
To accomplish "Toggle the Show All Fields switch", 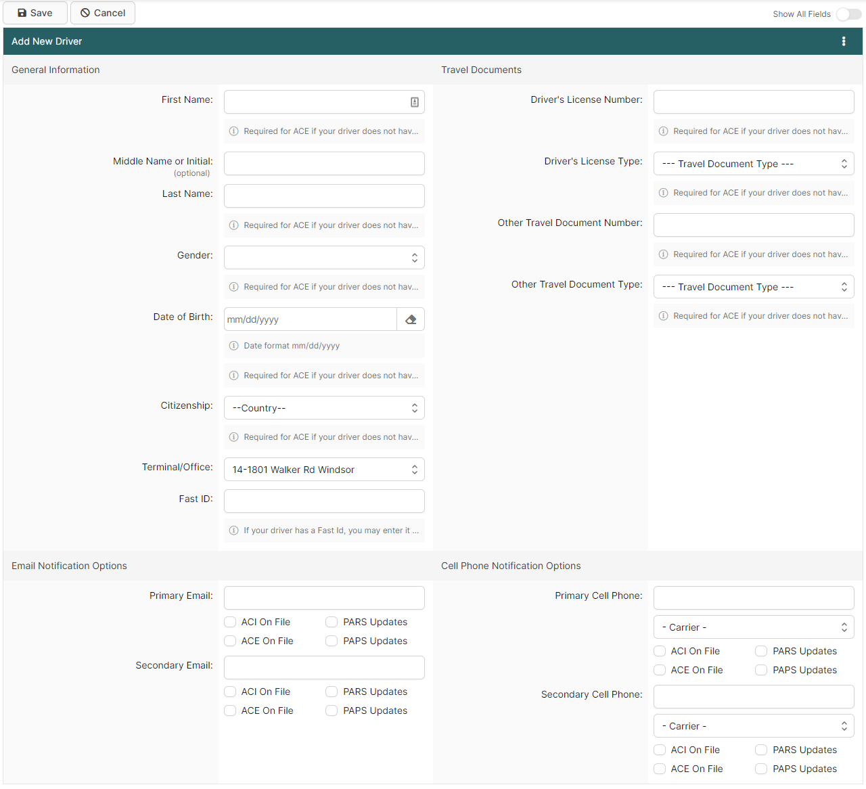I will pos(849,14).
